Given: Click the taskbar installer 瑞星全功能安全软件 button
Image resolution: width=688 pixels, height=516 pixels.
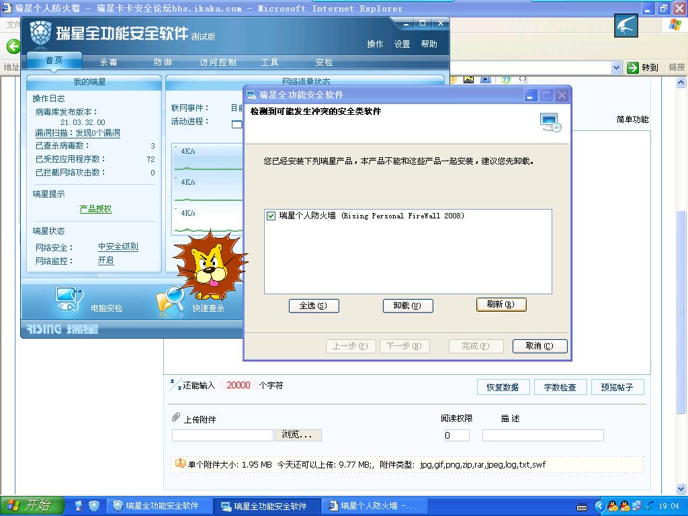Looking at the screenshot, I should pos(267,507).
